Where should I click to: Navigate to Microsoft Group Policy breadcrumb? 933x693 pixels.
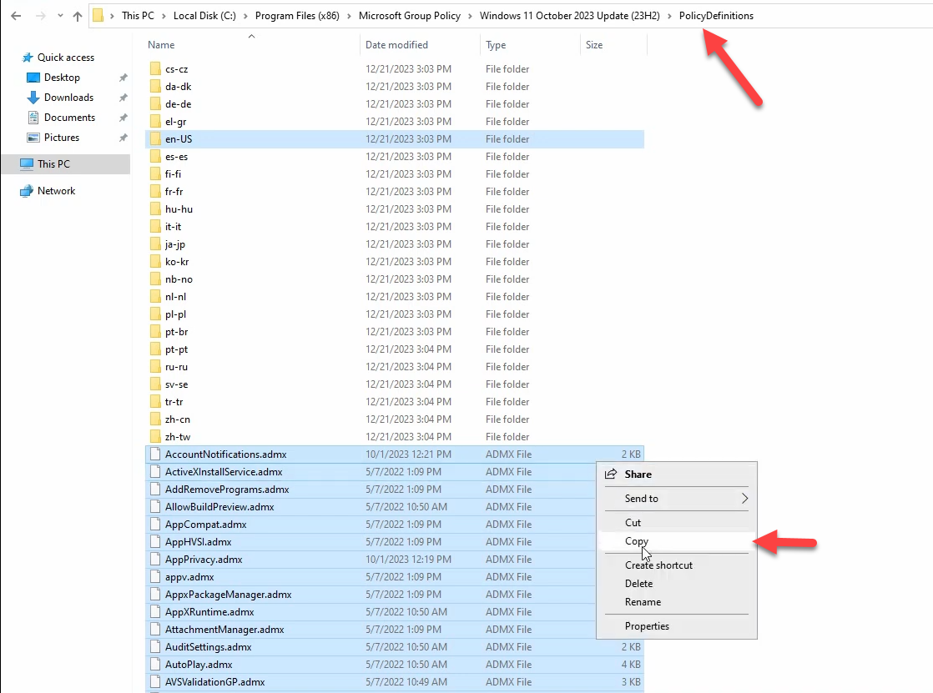point(410,16)
